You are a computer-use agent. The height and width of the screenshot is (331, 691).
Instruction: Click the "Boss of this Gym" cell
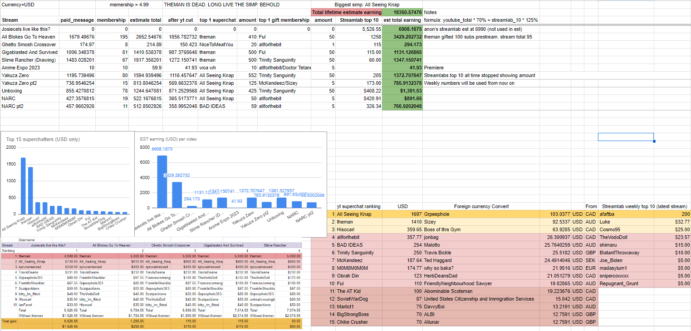click(x=481, y=229)
